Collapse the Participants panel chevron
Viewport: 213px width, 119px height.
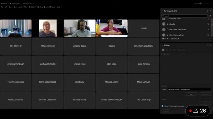(x=162, y=11)
